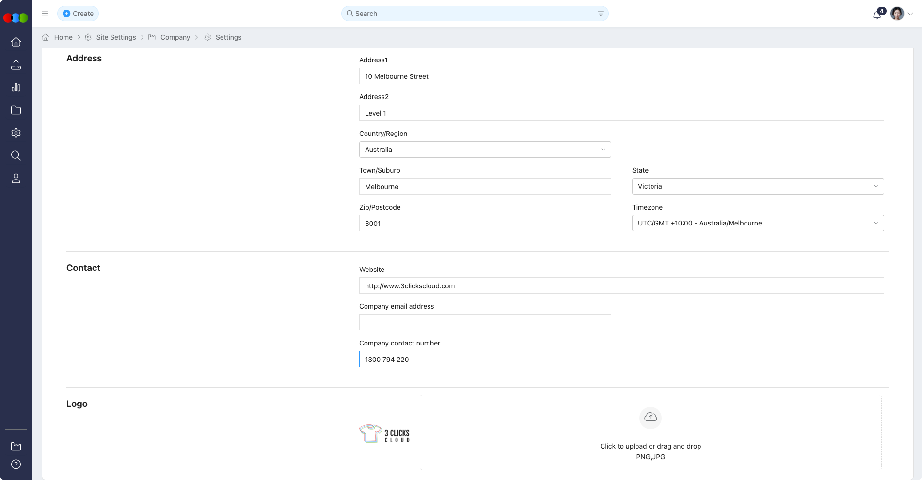Open search filter options icon
This screenshot has height=480, width=922.
[601, 14]
